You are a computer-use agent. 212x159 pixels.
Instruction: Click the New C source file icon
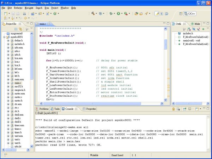click(x=48, y=13)
